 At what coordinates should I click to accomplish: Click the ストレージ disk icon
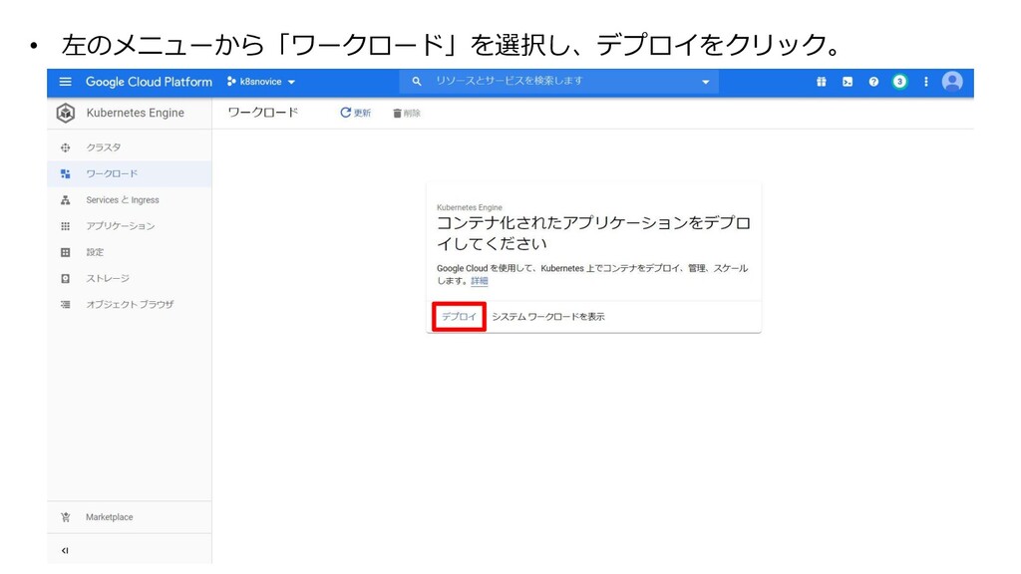point(65,278)
